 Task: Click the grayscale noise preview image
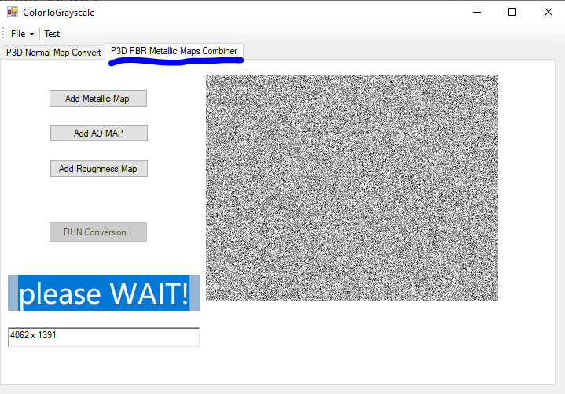(351, 188)
